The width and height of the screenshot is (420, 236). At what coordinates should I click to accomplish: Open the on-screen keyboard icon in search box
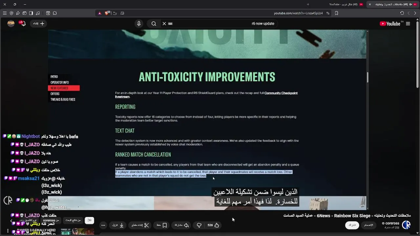click(170, 24)
